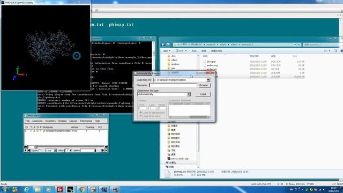This screenshot has height=193, width=343.
Task: Select 'Load in background' radio button
Action: click(140, 113)
